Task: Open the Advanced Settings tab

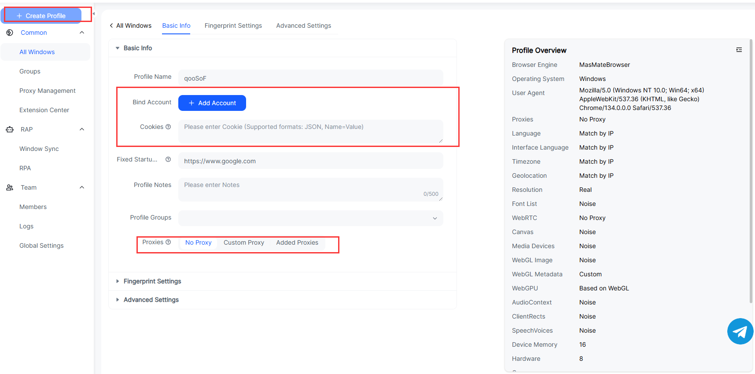Action: point(303,26)
